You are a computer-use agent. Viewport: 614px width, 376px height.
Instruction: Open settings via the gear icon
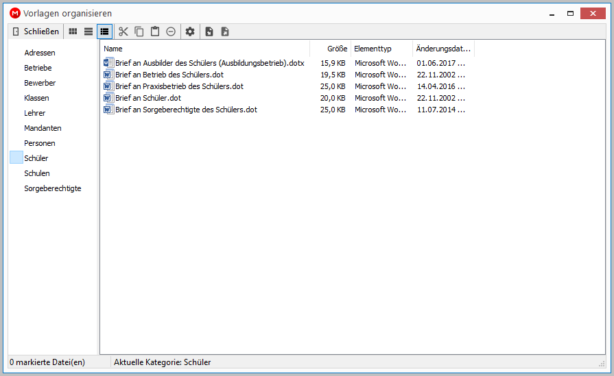pos(190,32)
